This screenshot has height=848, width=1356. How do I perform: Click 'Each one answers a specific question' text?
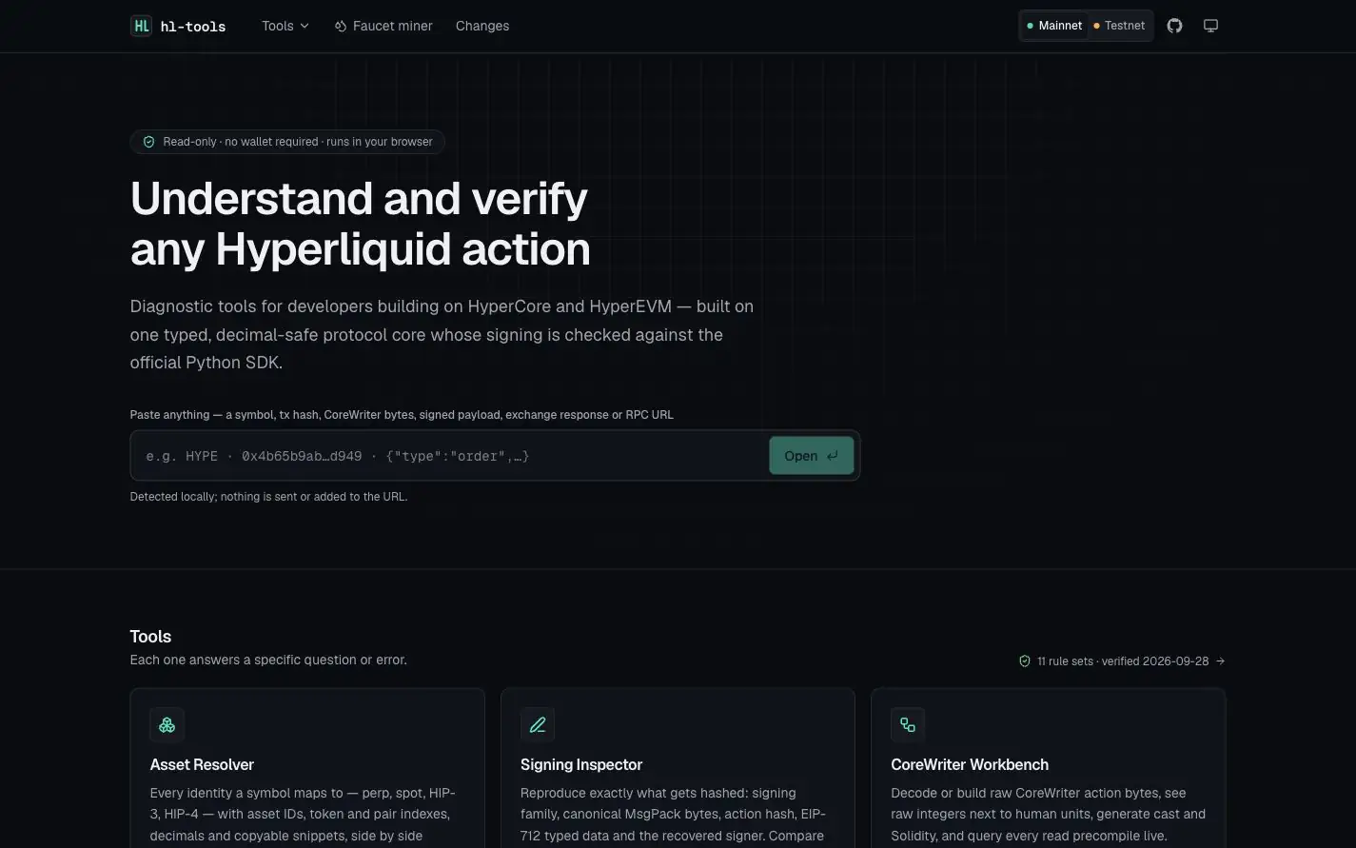(268, 660)
